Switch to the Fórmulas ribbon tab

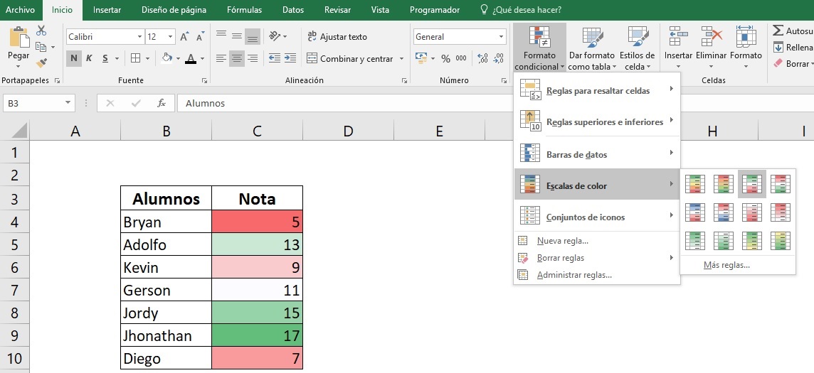(244, 10)
